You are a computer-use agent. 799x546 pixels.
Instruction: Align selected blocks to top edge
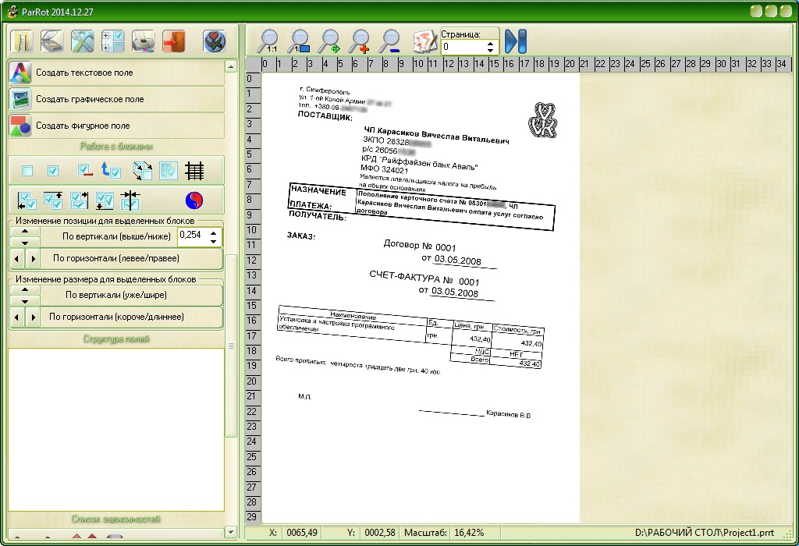(x=53, y=200)
